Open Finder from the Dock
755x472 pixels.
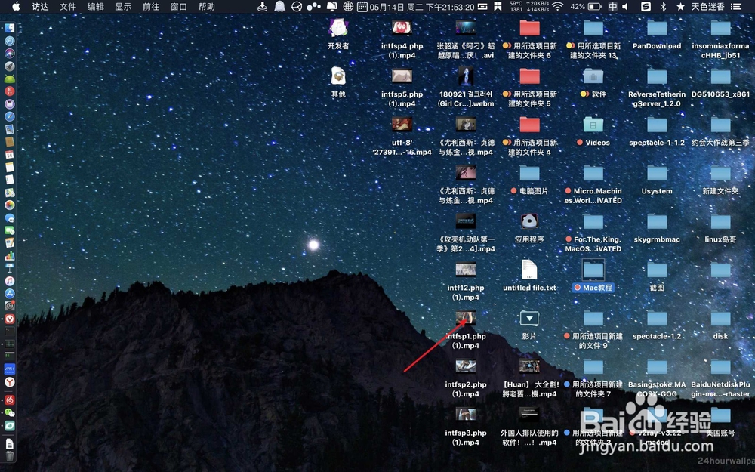(9, 27)
